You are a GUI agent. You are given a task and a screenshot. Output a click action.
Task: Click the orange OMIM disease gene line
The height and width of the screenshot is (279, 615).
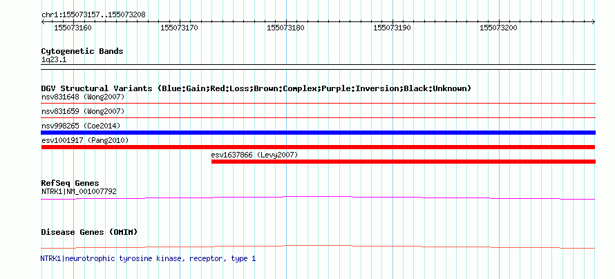pyautogui.click(x=319, y=247)
